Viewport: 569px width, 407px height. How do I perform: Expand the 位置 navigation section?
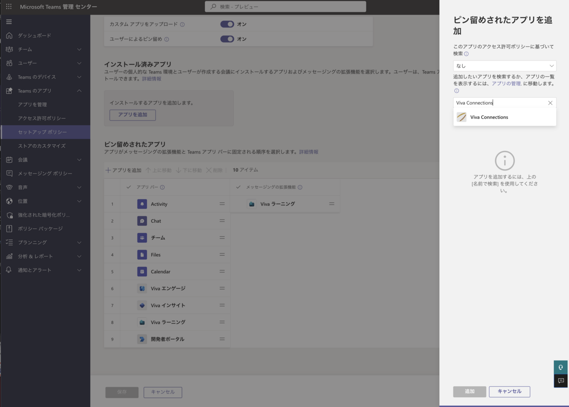pos(79,201)
